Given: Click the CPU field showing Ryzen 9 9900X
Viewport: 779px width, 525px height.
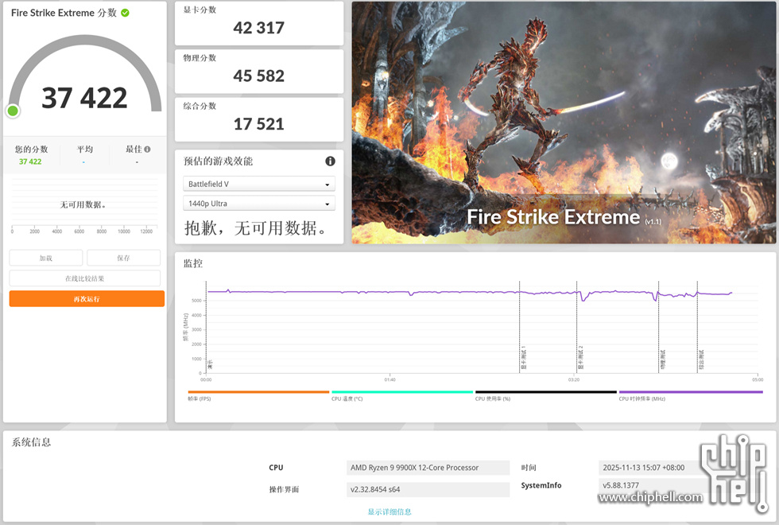Looking at the screenshot, I should (x=428, y=468).
